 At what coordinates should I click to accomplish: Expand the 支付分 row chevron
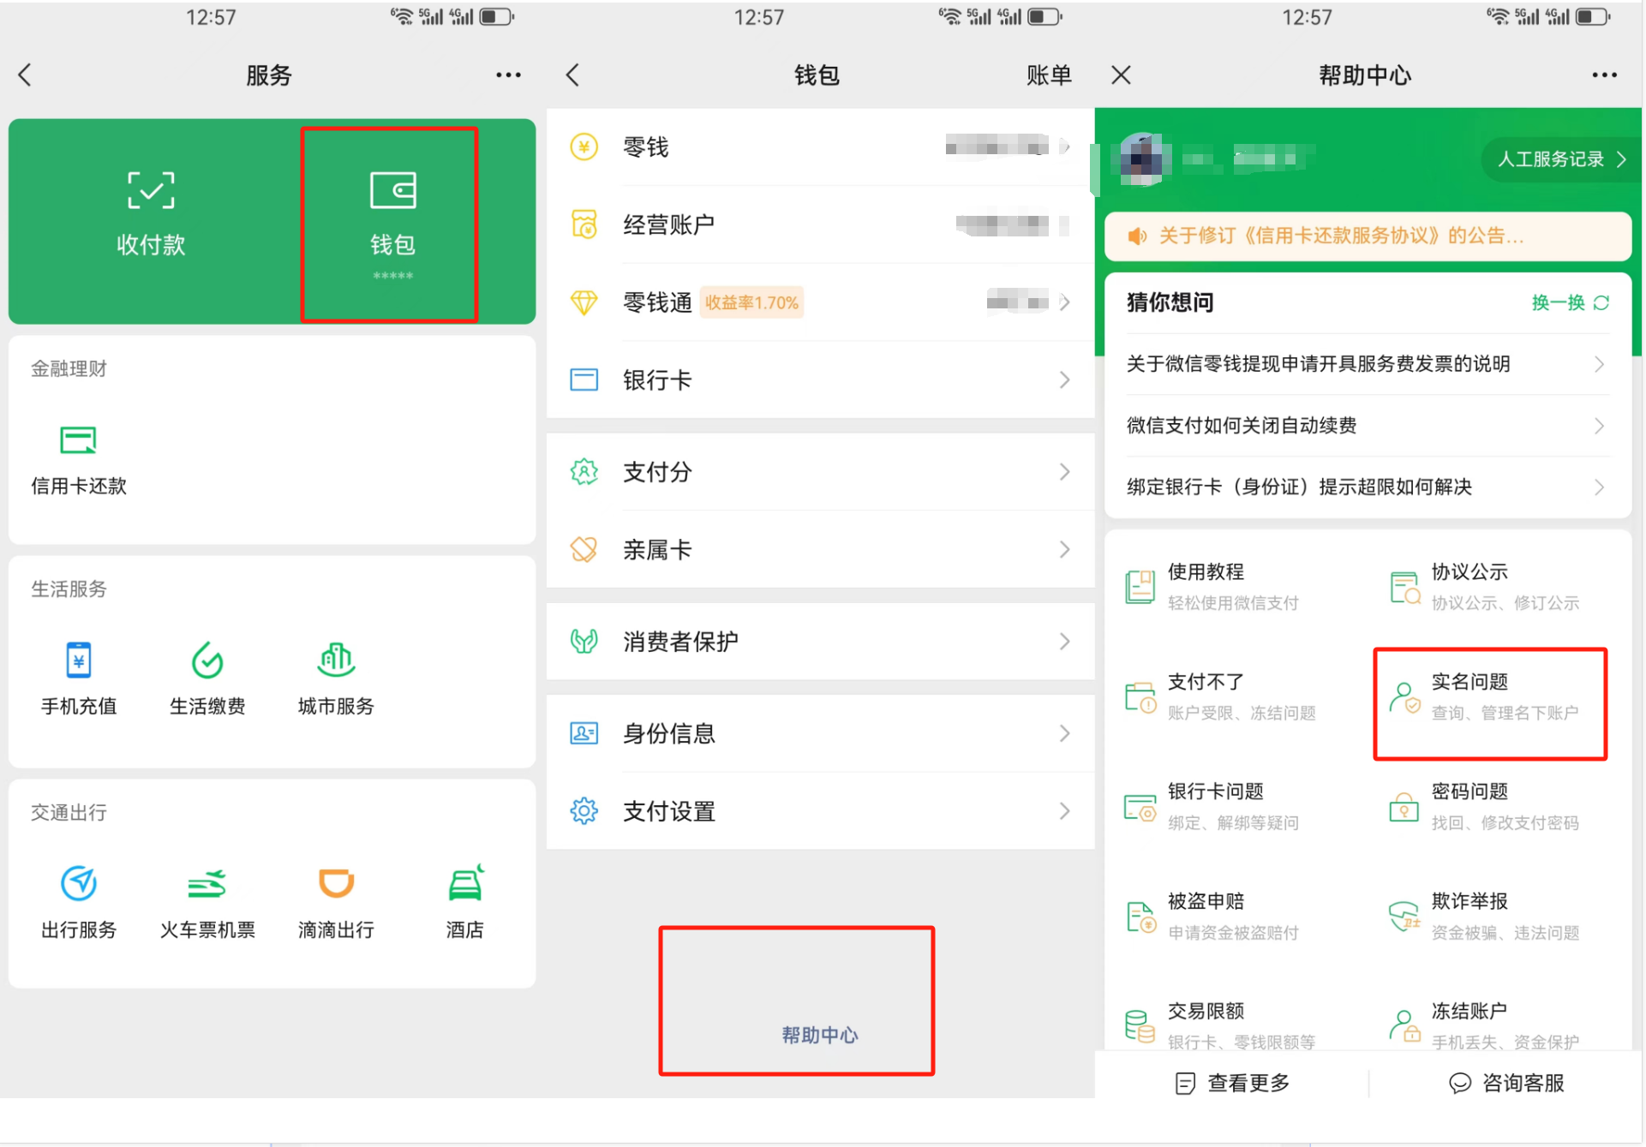[x=1064, y=472]
